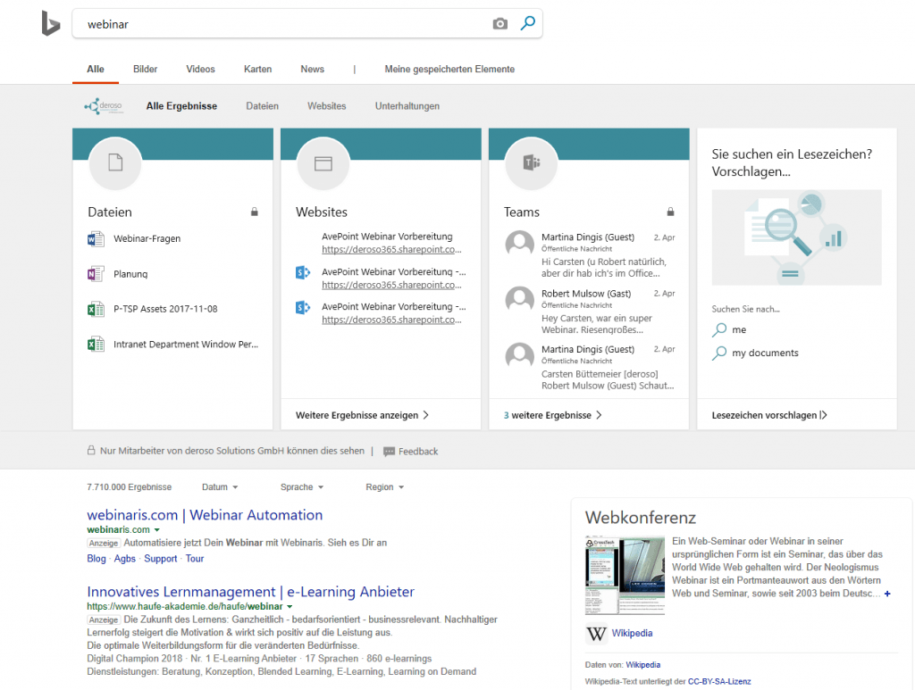Click the Websites card window icon
The image size is (915, 690).
point(323,163)
